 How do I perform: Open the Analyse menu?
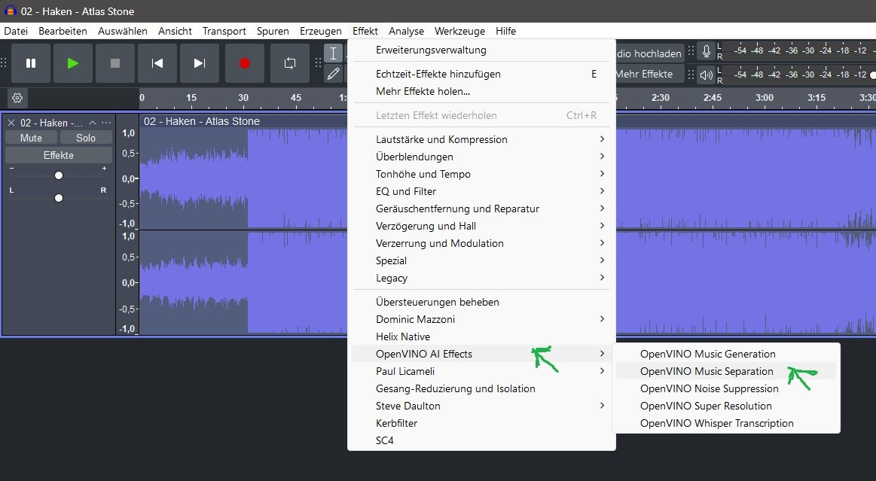pyautogui.click(x=406, y=31)
